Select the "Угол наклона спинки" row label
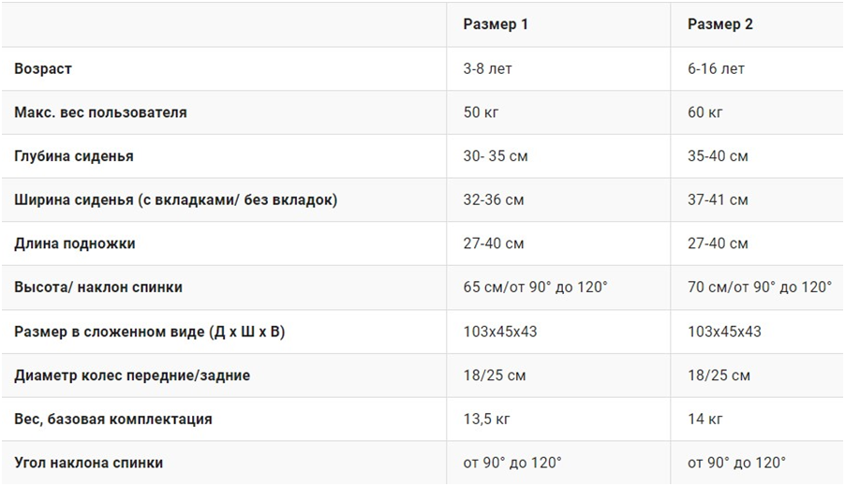The image size is (845, 486). [x=89, y=463]
